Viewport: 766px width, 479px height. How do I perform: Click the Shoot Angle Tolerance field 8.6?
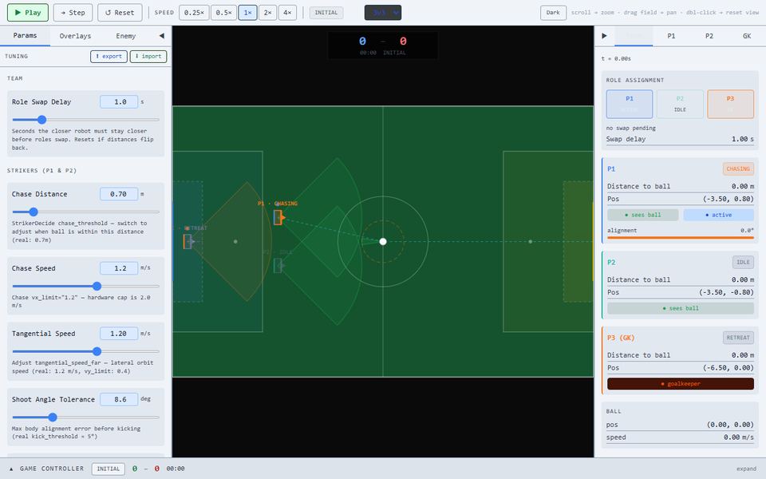119,399
